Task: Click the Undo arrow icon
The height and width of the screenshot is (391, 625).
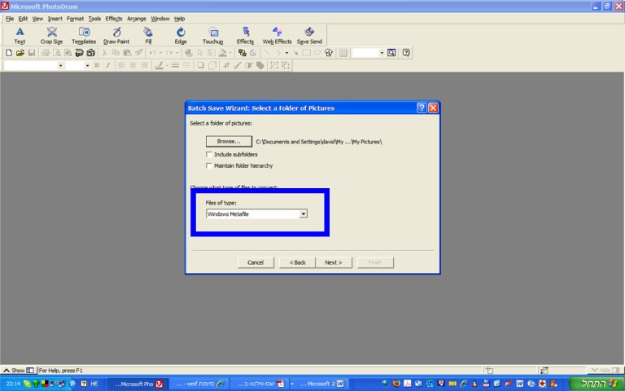Action: click(x=152, y=53)
